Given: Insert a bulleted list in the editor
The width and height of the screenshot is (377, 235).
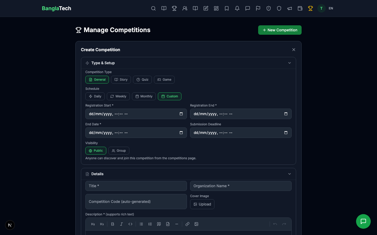Looking at the screenshot, I should (x=141, y=224).
